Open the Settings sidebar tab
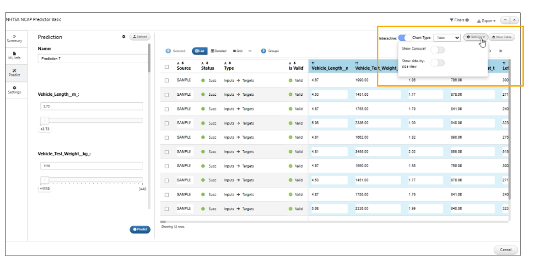The height and width of the screenshot is (262, 533). coord(14,89)
